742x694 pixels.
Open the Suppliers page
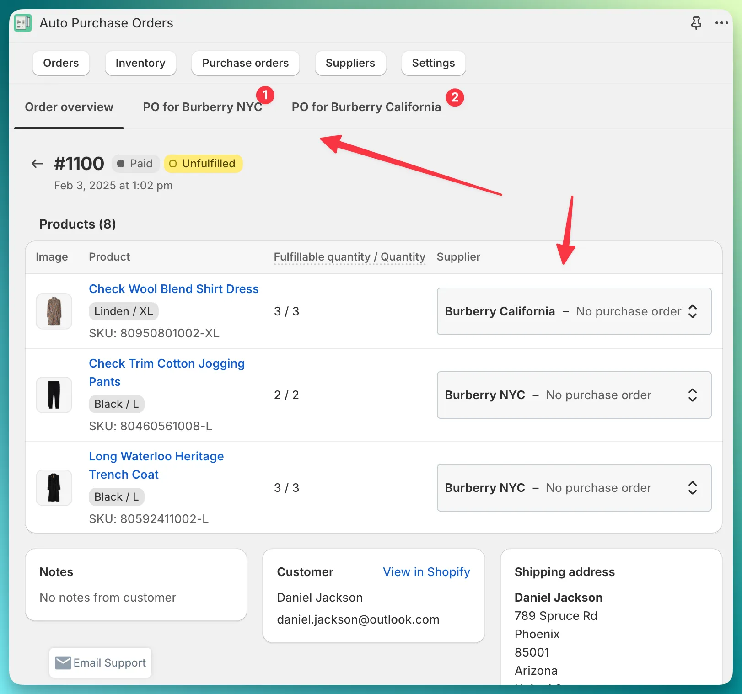(350, 63)
